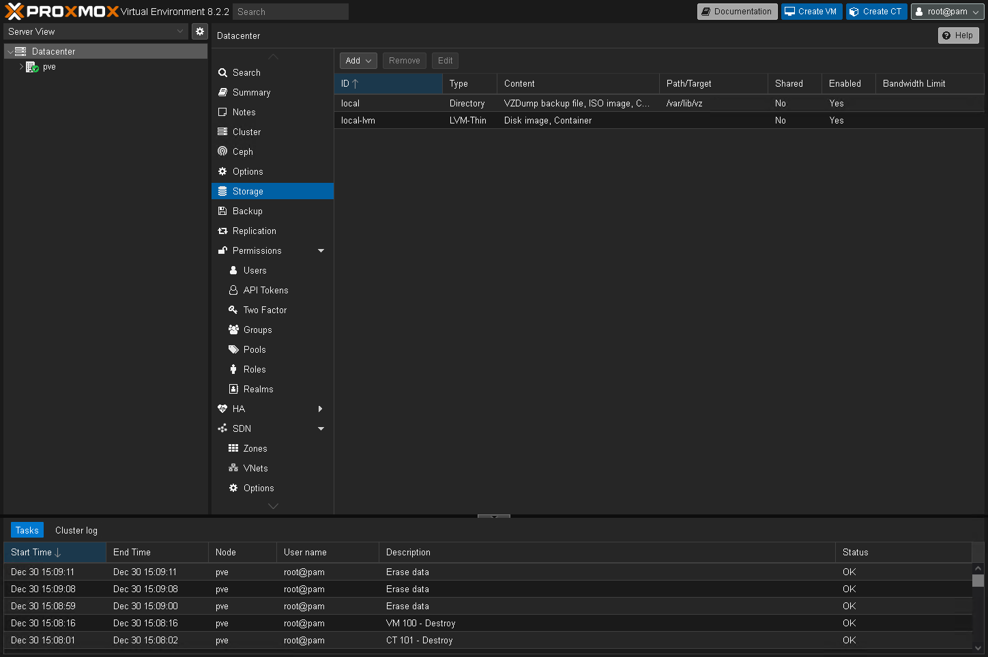Click the Groups icon in Permissions

[233, 330]
